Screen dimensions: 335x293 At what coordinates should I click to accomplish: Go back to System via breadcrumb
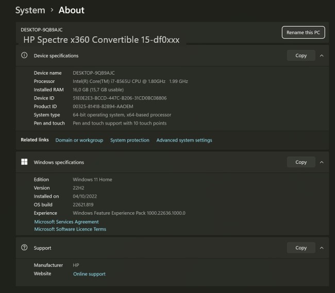pos(30,10)
